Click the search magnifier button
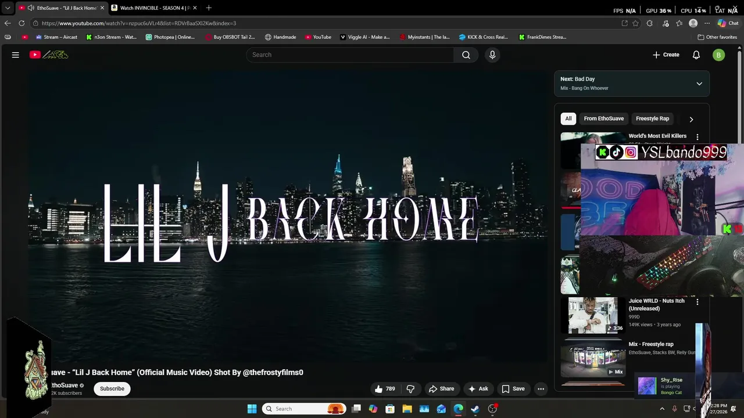The height and width of the screenshot is (418, 744). (x=466, y=55)
